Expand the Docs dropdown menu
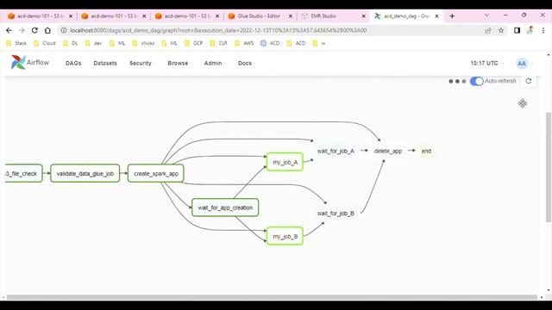The image size is (552, 310). (x=246, y=63)
